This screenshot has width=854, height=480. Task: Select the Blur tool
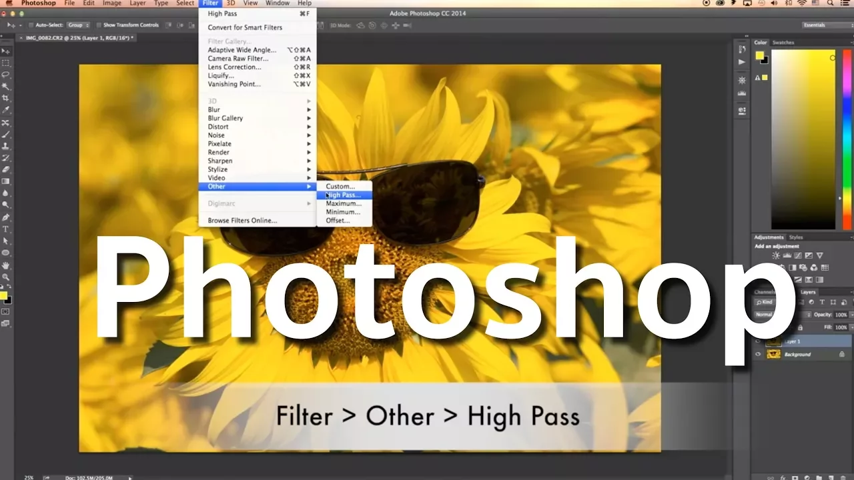pyautogui.click(x=6, y=193)
